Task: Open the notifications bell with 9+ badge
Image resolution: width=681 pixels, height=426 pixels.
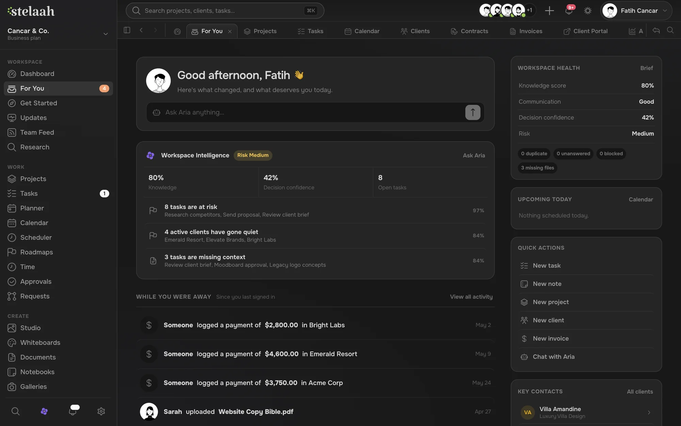Action: (x=569, y=11)
